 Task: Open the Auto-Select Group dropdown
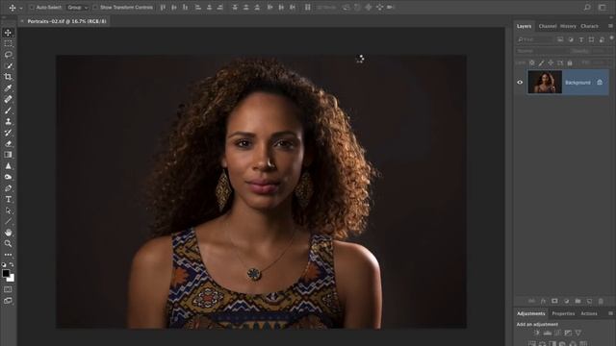click(x=77, y=7)
